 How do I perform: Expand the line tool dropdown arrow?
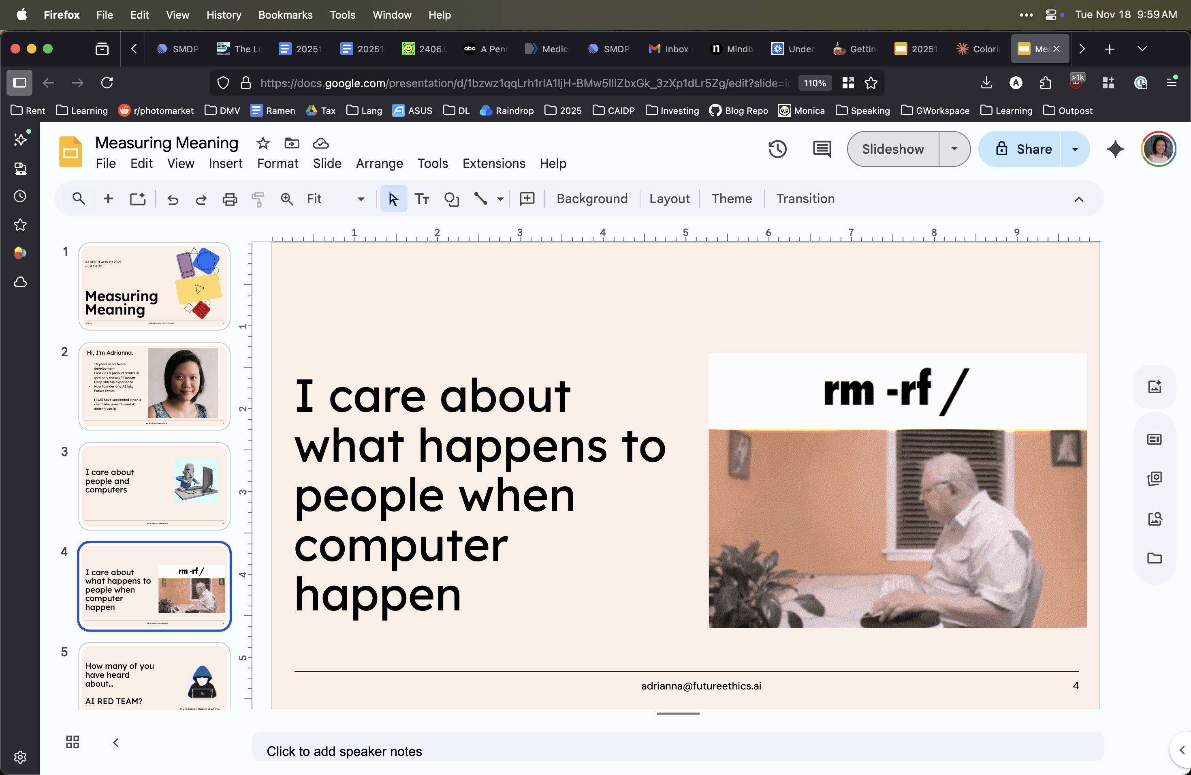point(500,199)
